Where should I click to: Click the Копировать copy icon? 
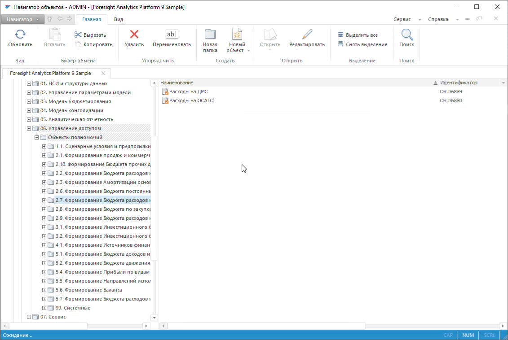78,44
